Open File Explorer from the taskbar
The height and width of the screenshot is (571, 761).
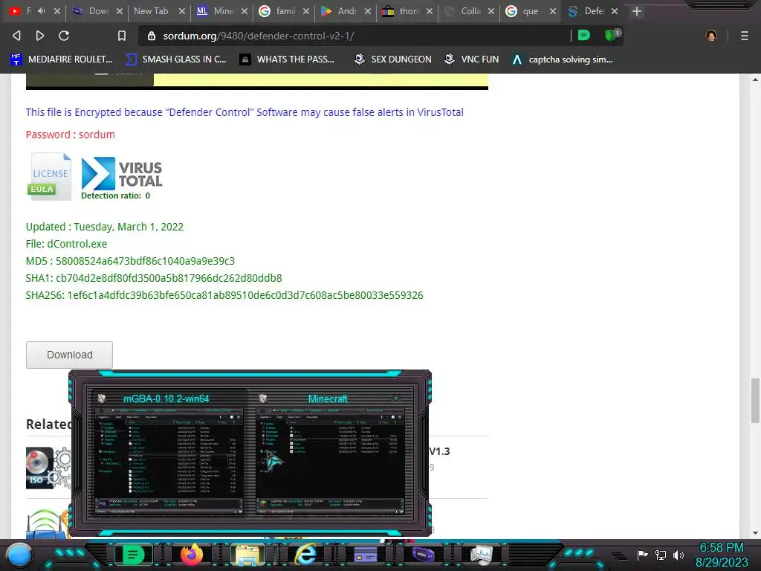click(x=247, y=555)
